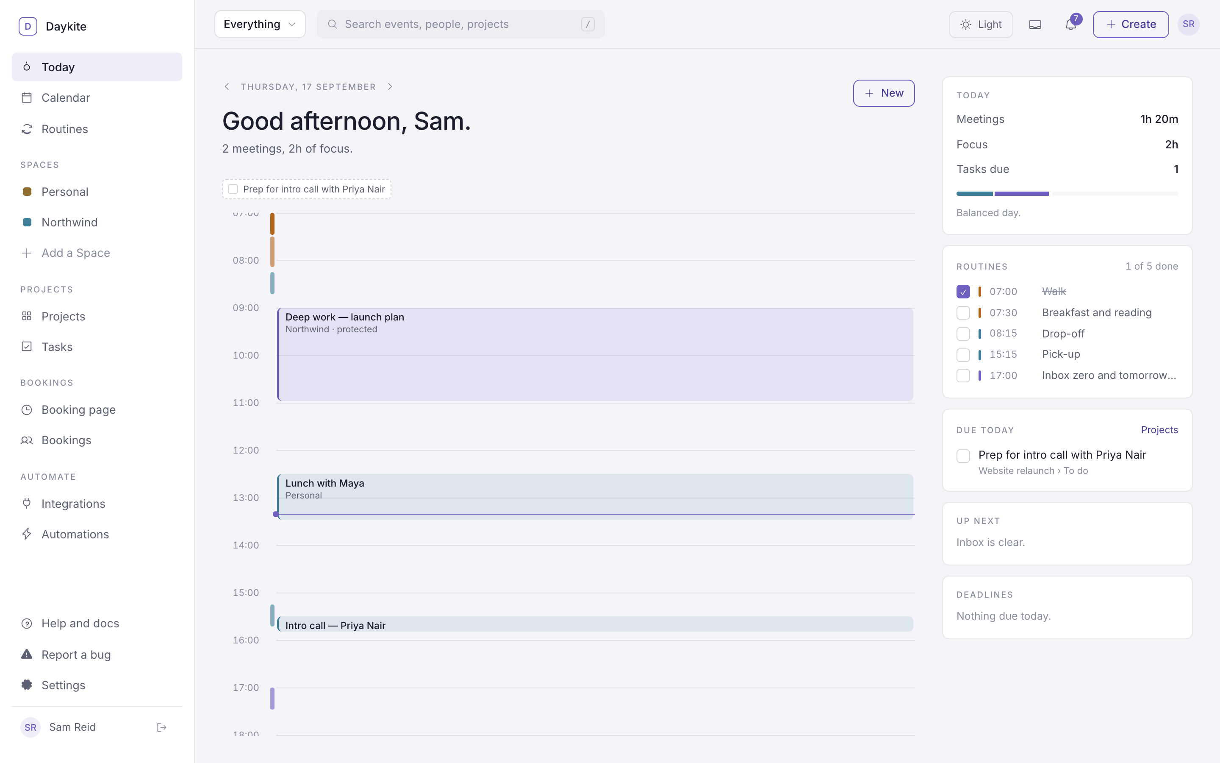
Task: Open the Personal space
Action: pyautogui.click(x=97, y=192)
